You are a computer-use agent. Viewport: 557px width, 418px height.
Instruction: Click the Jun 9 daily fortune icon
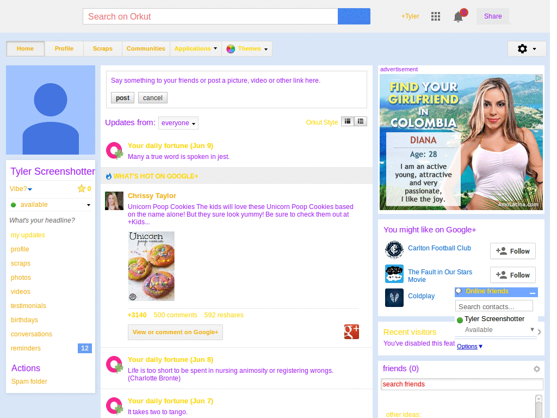click(x=114, y=151)
